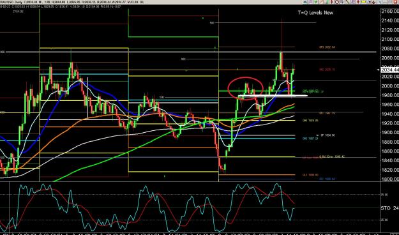Viewport: 399px width, 235px height.
Task: Click the dark teal icon starting the toolbar
Action: [305, 2]
